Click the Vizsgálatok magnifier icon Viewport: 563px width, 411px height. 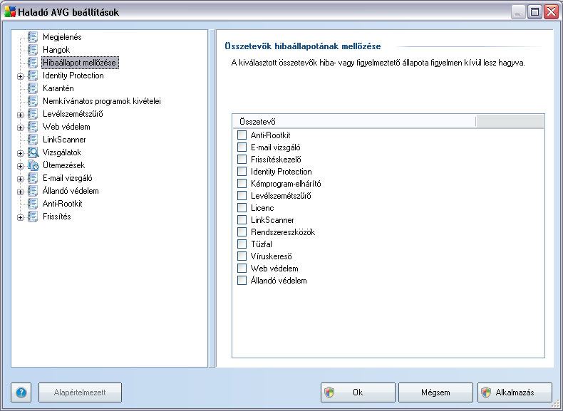click(33, 152)
